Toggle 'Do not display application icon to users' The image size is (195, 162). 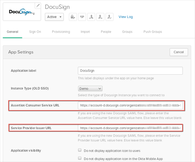click(x=80, y=151)
